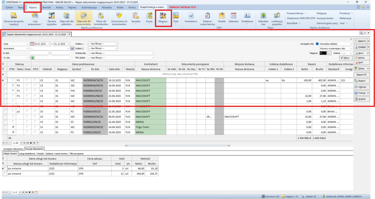This screenshot has width=375, height=199.
Task: Switch to the Słowniki ribbon tab
Action: (47, 7)
